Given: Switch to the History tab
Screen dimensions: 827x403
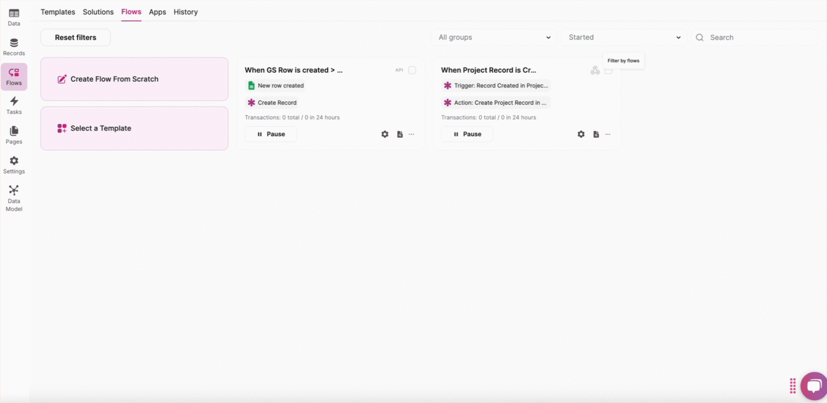Looking at the screenshot, I should (x=185, y=12).
